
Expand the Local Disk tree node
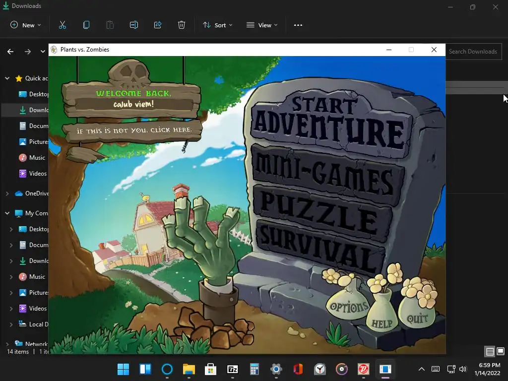[x=11, y=324]
